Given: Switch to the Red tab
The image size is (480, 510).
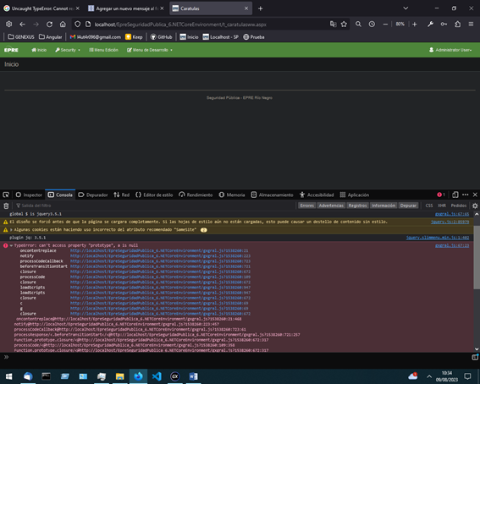Looking at the screenshot, I should pos(121,195).
